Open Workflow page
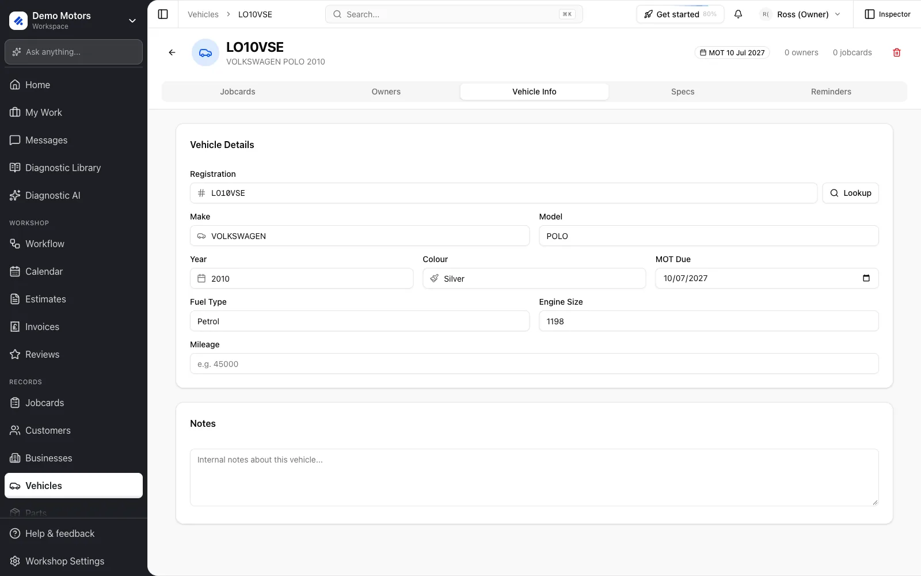The height and width of the screenshot is (576, 921). (x=74, y=244)
